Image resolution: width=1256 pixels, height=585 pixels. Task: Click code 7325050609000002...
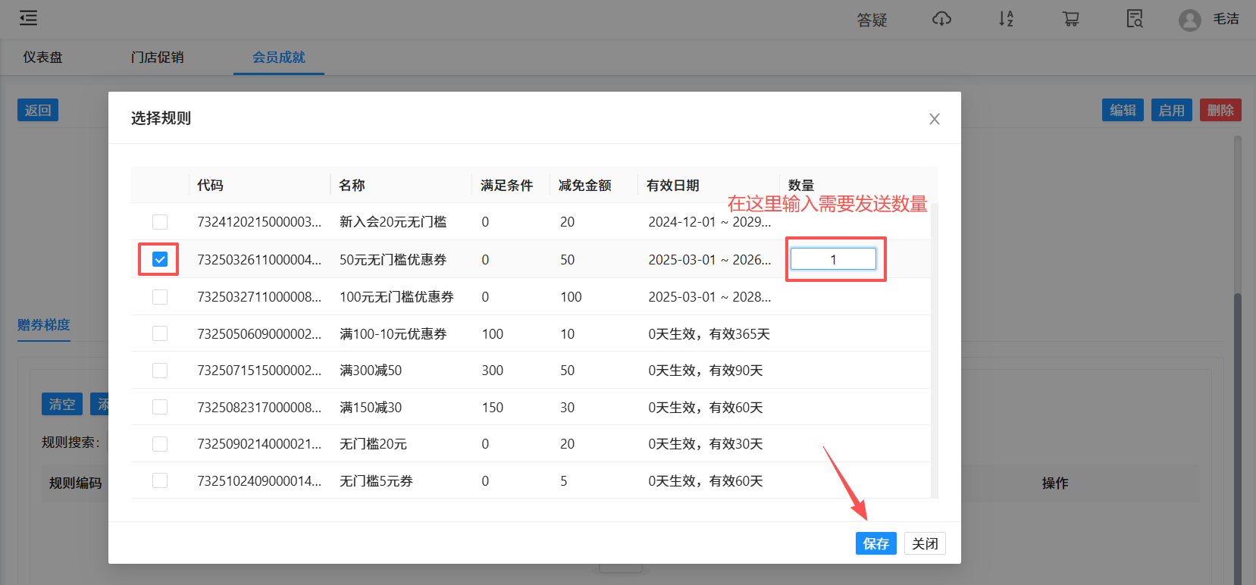[259, 333]
